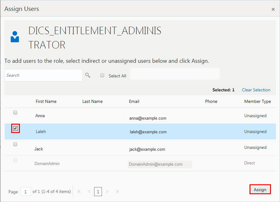Tick the checkbox for user Jack

[15, 144]
